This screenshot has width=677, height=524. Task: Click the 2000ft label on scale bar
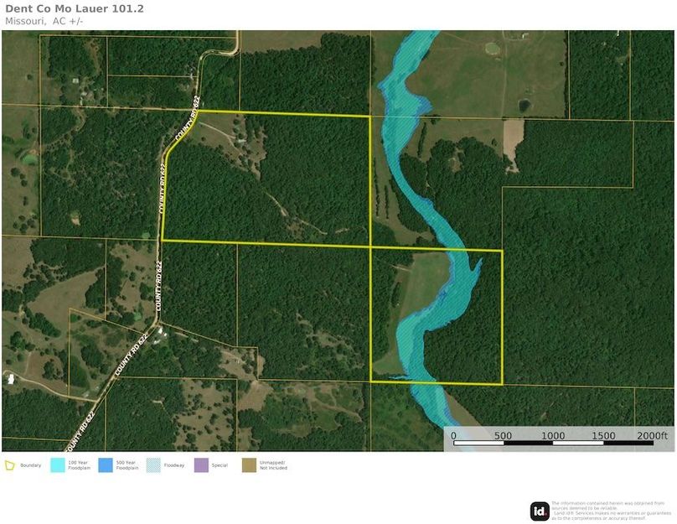coord(652,436)
